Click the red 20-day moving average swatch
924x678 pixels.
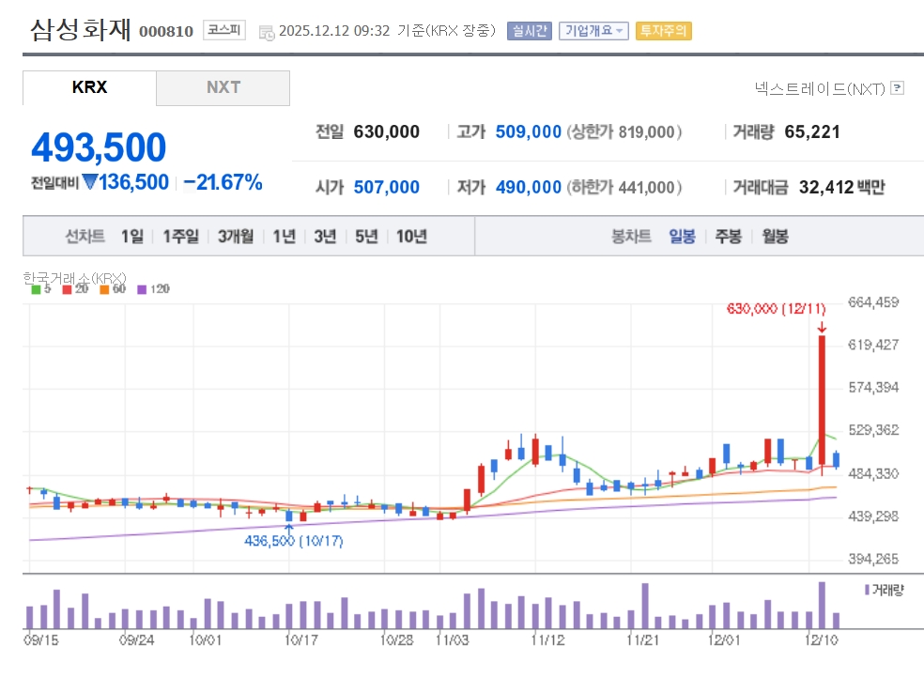[67, 289]
